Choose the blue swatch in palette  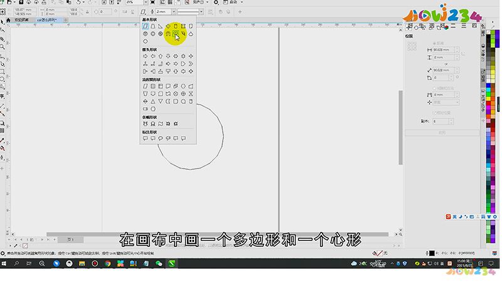(x=489, y=86)
